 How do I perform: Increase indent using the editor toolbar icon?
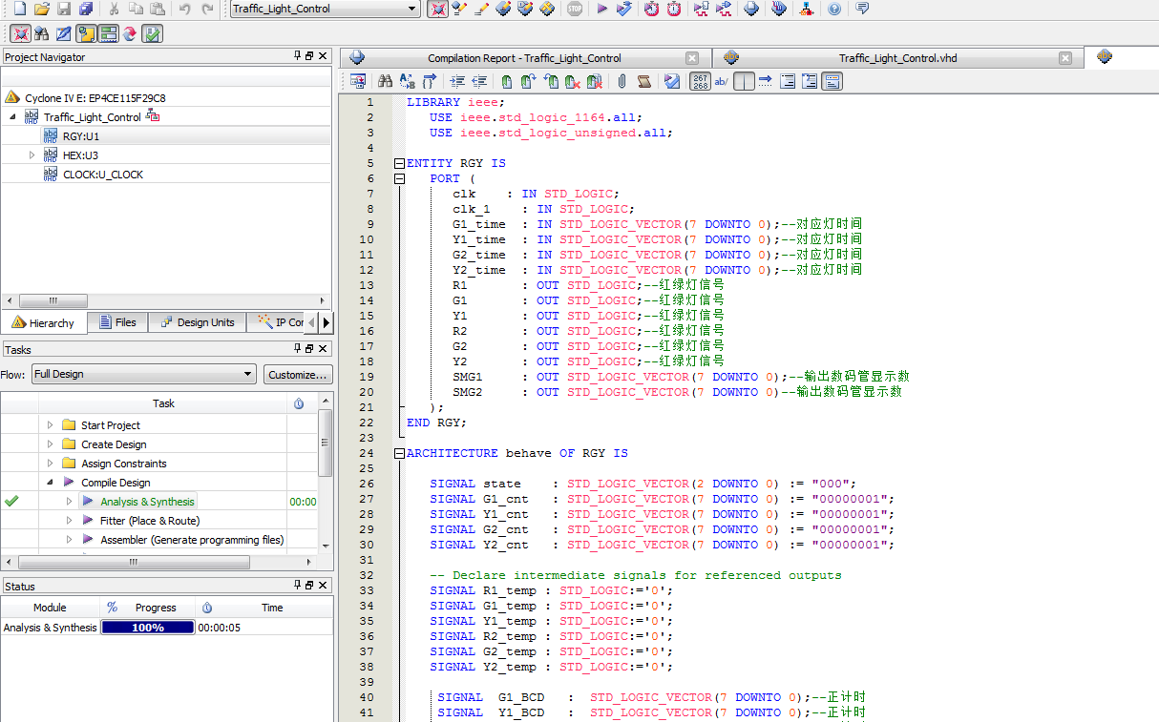pos(457,82)
